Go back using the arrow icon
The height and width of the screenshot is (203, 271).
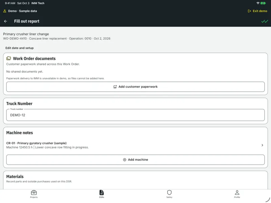[x=5, y=21]
